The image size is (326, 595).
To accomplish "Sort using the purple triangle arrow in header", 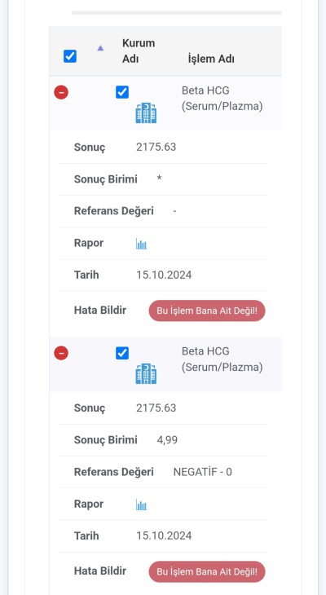I will tap(100, 48).
